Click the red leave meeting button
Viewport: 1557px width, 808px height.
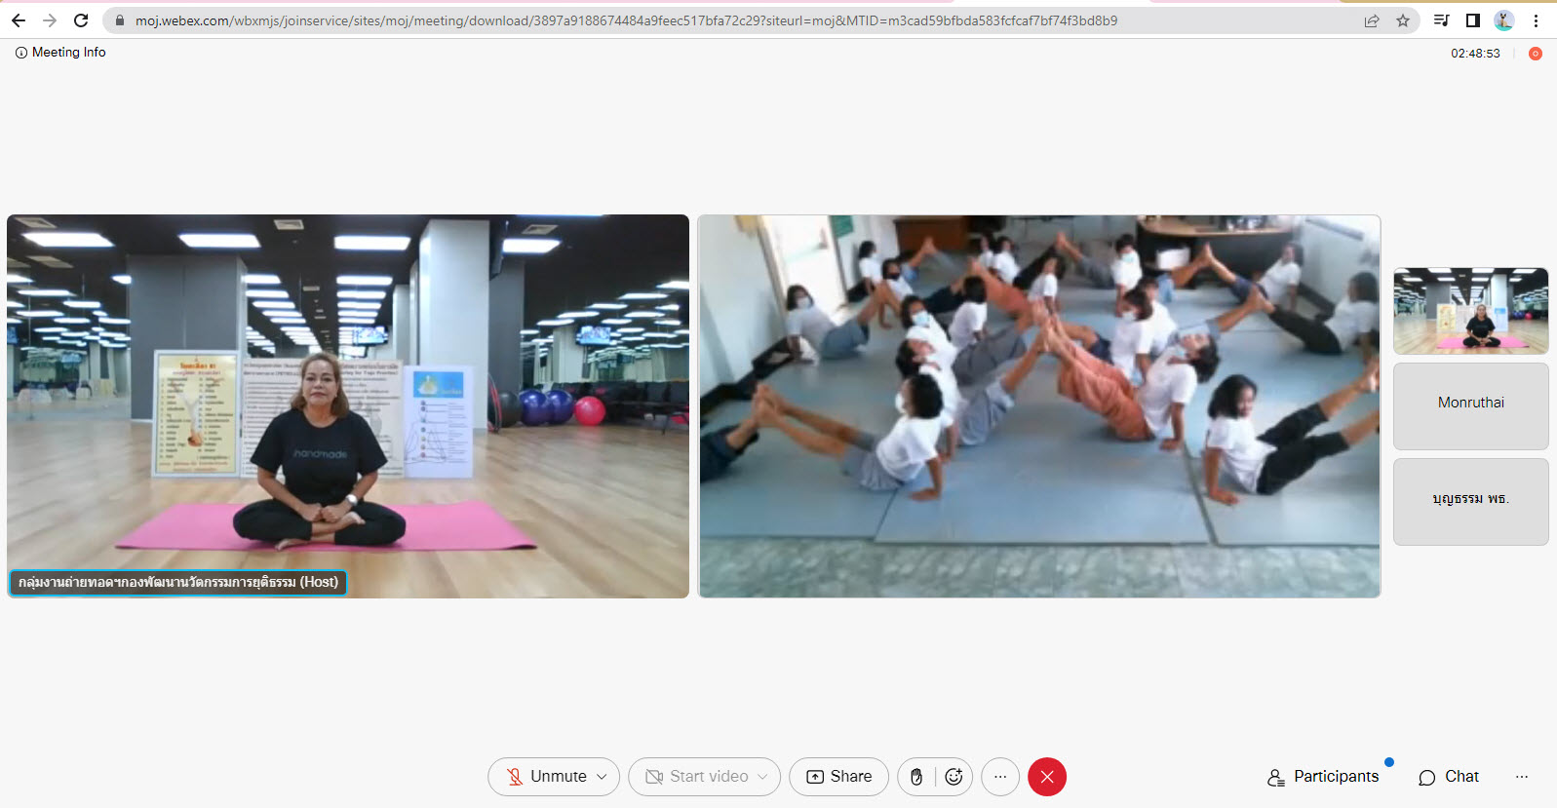click(x=1046, y=777)
